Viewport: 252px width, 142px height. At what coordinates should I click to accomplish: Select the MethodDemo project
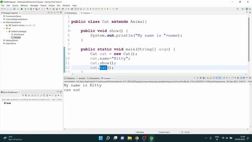pos(12,40)
